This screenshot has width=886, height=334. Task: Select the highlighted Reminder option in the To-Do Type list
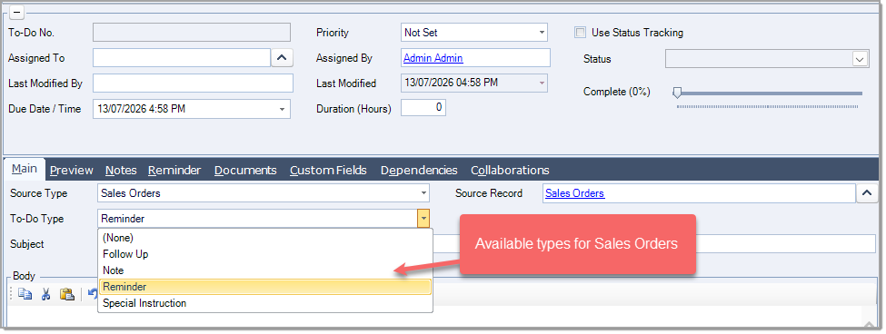click(265, 287)
